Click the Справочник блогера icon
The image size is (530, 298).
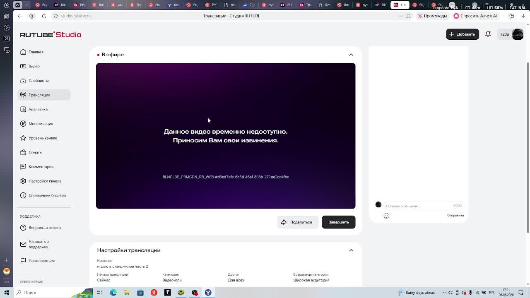point(23,195)
